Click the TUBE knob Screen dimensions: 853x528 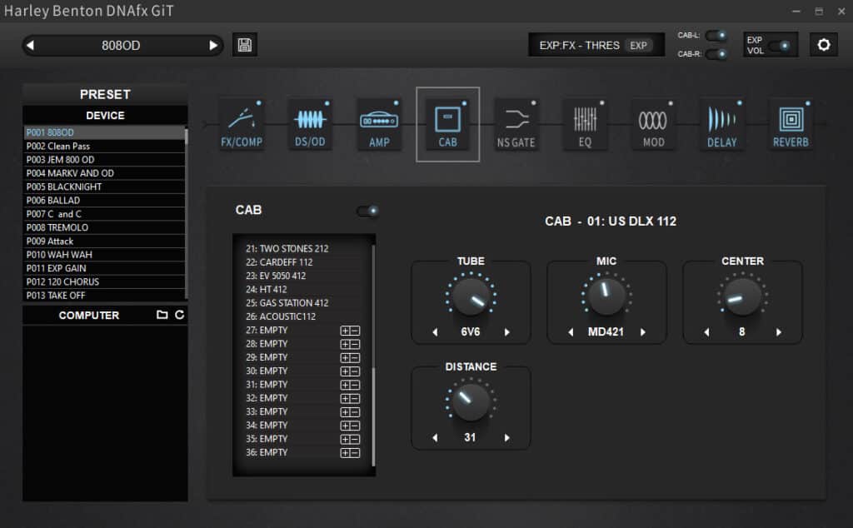pos(471,296)
